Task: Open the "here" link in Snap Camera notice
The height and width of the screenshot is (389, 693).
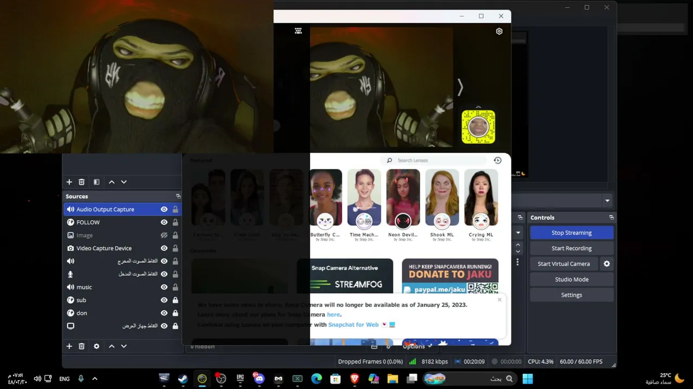Action: point(334,314)
